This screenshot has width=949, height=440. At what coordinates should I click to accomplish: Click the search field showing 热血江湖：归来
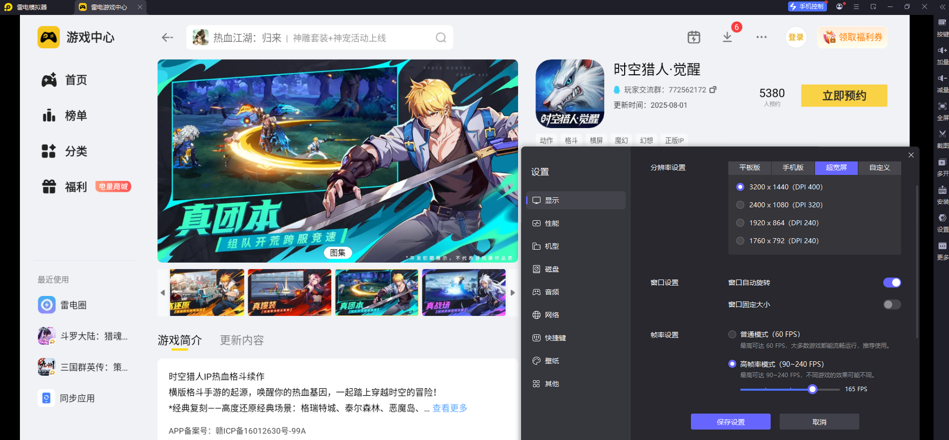tap(320, 38)
